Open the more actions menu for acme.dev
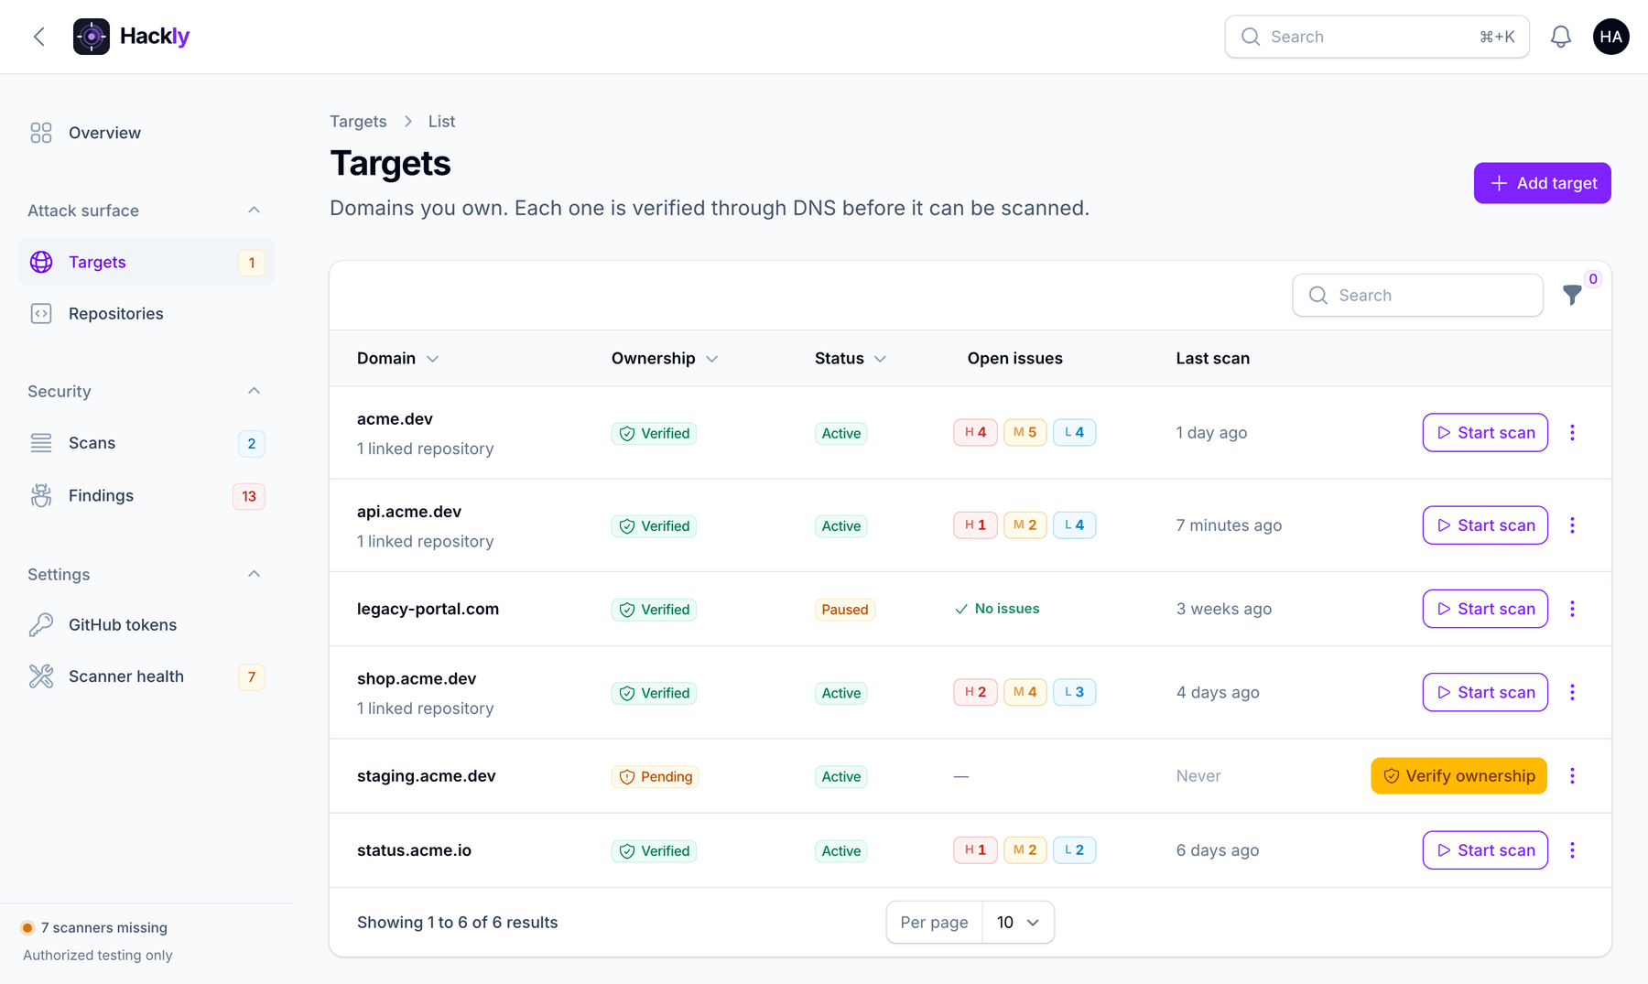 pos(1572,433)
